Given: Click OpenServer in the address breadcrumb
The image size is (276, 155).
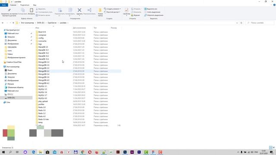Looking at the screenshot, I should click(52, 23).
